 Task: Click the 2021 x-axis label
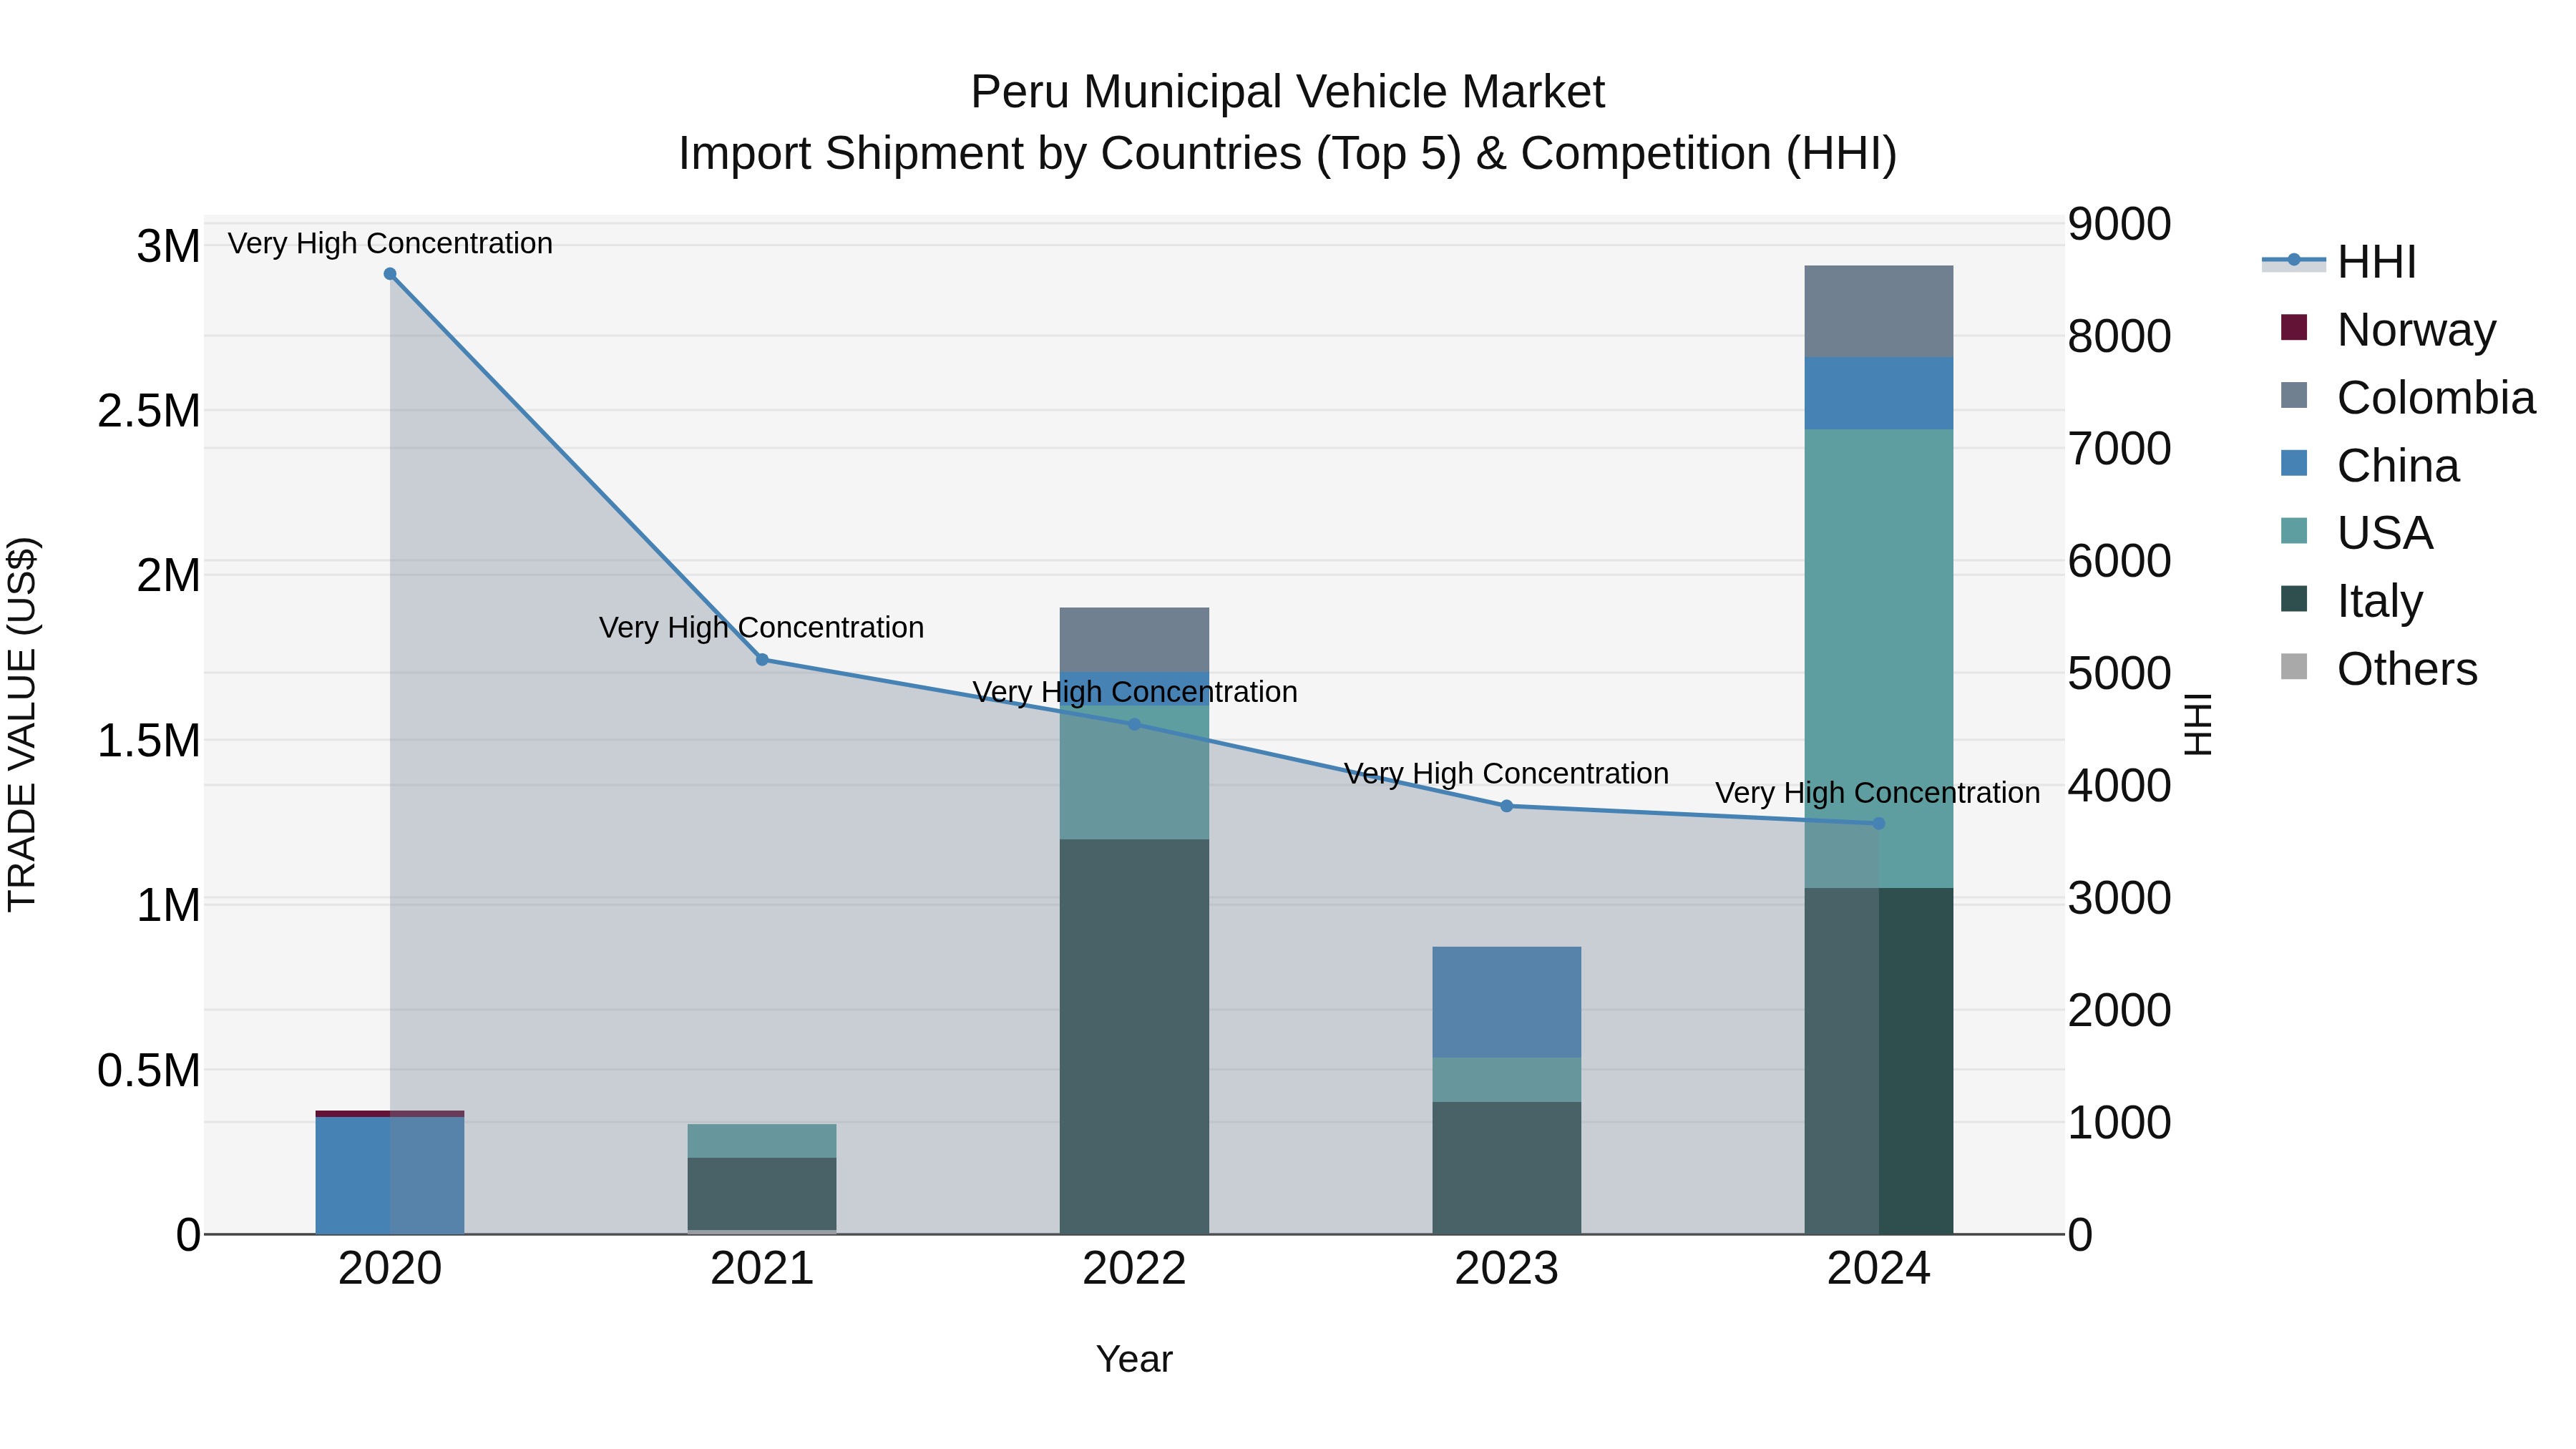click(762, 1269)
